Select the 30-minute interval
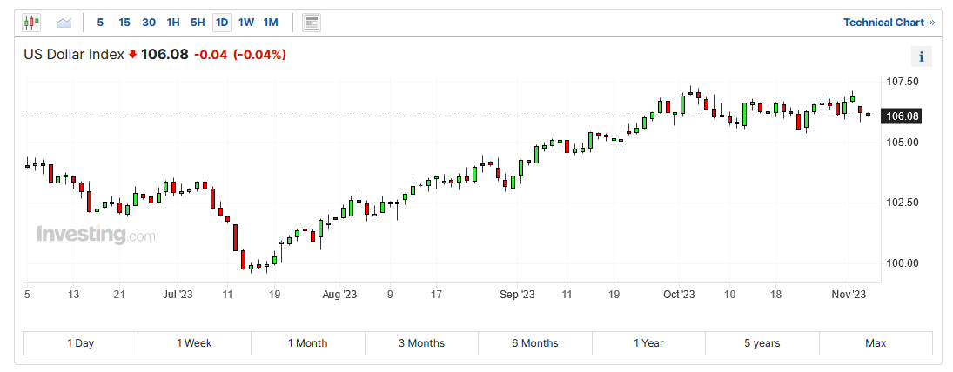Screen dimensions: 953x372 pyautogui.click(x=149, y=22)
